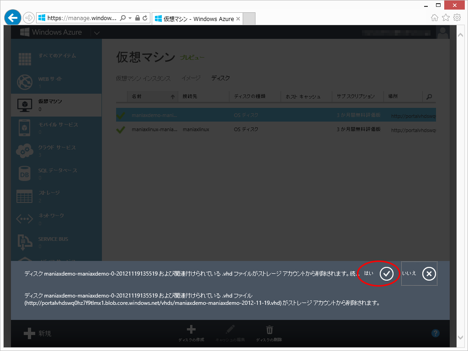Viewport: 468px width, 351px height.
Task: Sort by 名前 column arrow
Action: point(172,97)
